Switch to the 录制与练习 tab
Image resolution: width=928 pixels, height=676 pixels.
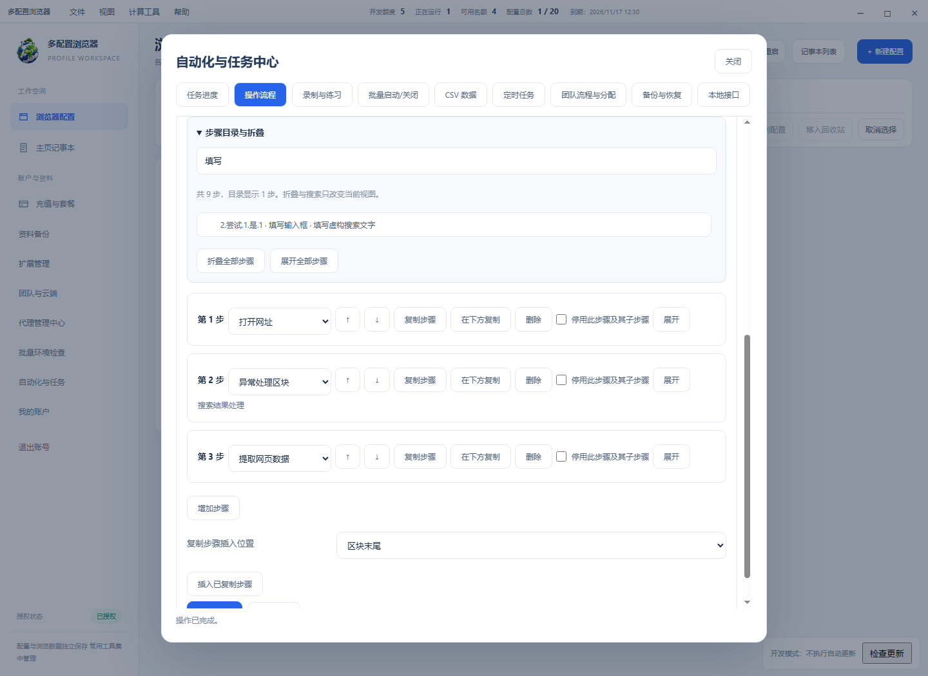[322, 95]
